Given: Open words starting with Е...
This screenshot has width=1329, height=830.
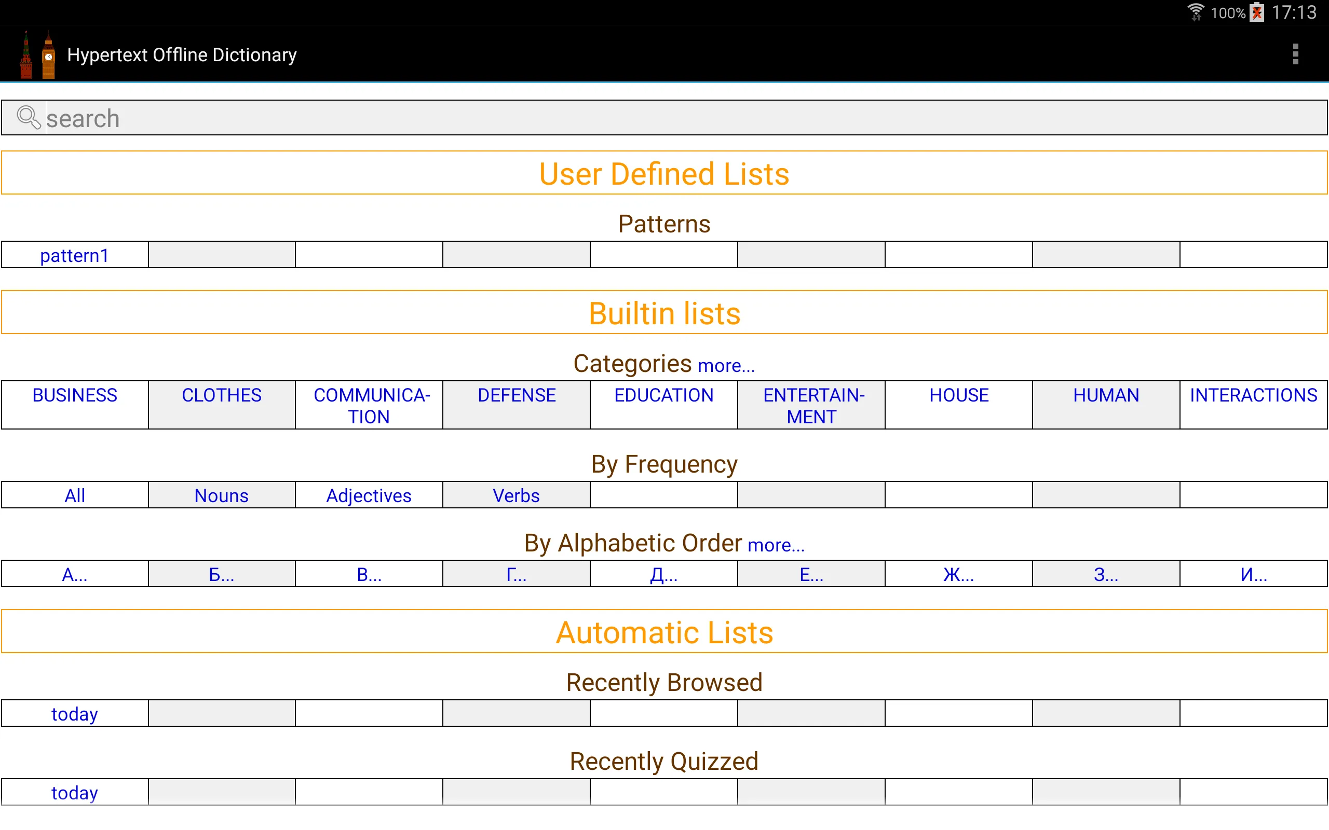Looking at the screenshot, I should 812,575.
